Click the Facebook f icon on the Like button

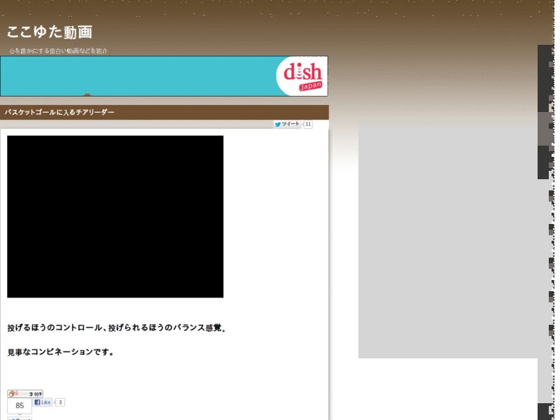tap(38, 402)
